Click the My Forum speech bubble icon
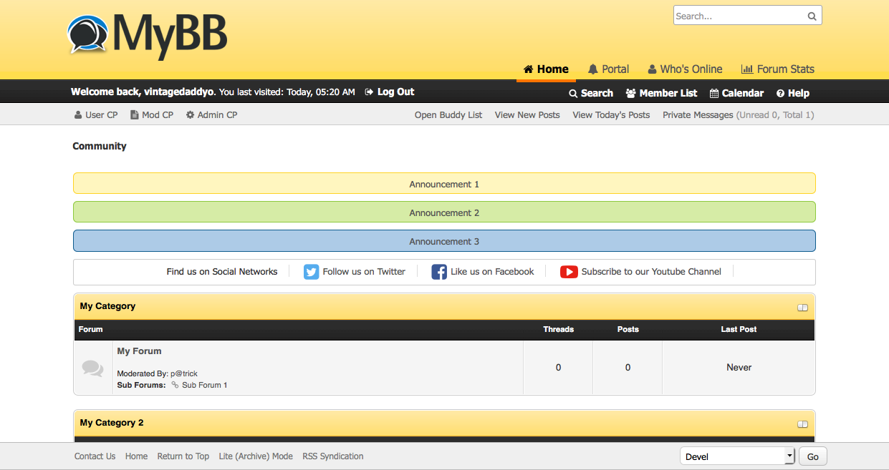 (92, 368)
